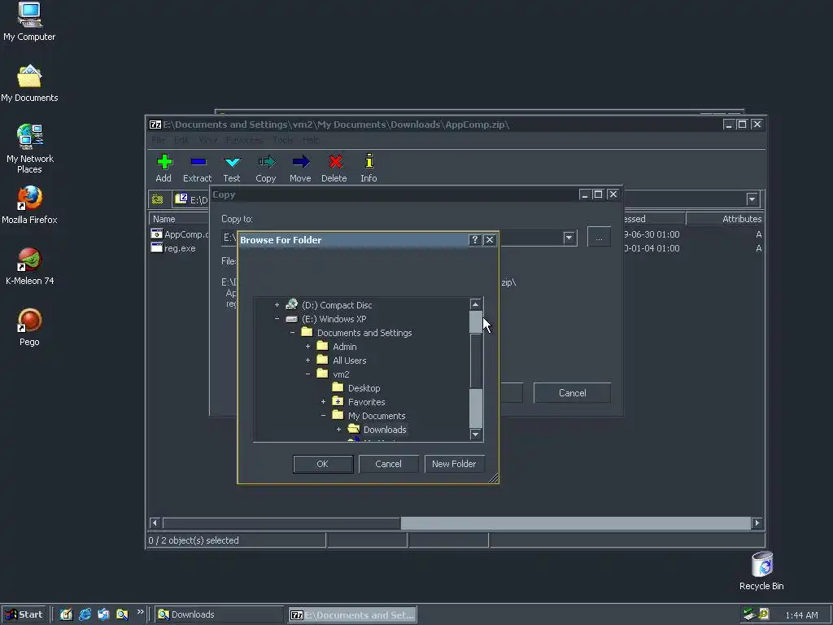The image size is (833, 625).
Task: Switch to Downloads taskbar window
Action: (220, 614)
